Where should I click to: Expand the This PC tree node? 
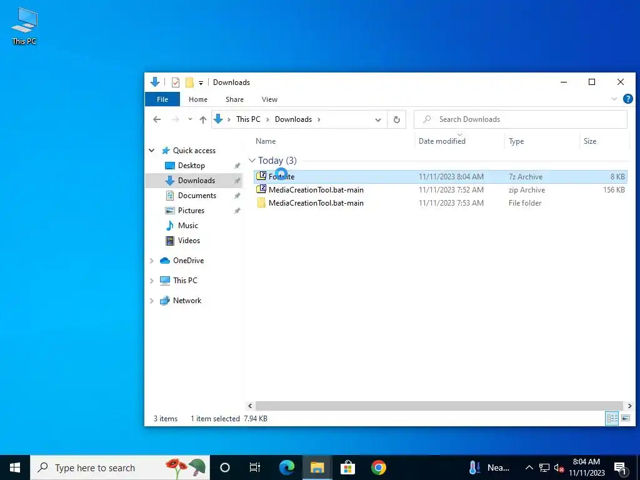pos(152,281)
